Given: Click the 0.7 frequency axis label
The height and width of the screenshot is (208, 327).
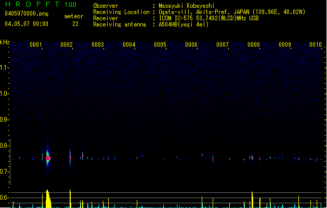Looking at the screenshot, I should 4,172.
